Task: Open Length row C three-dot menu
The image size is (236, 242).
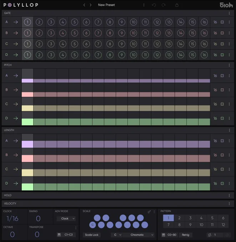Action: click(x=229, y=169)
